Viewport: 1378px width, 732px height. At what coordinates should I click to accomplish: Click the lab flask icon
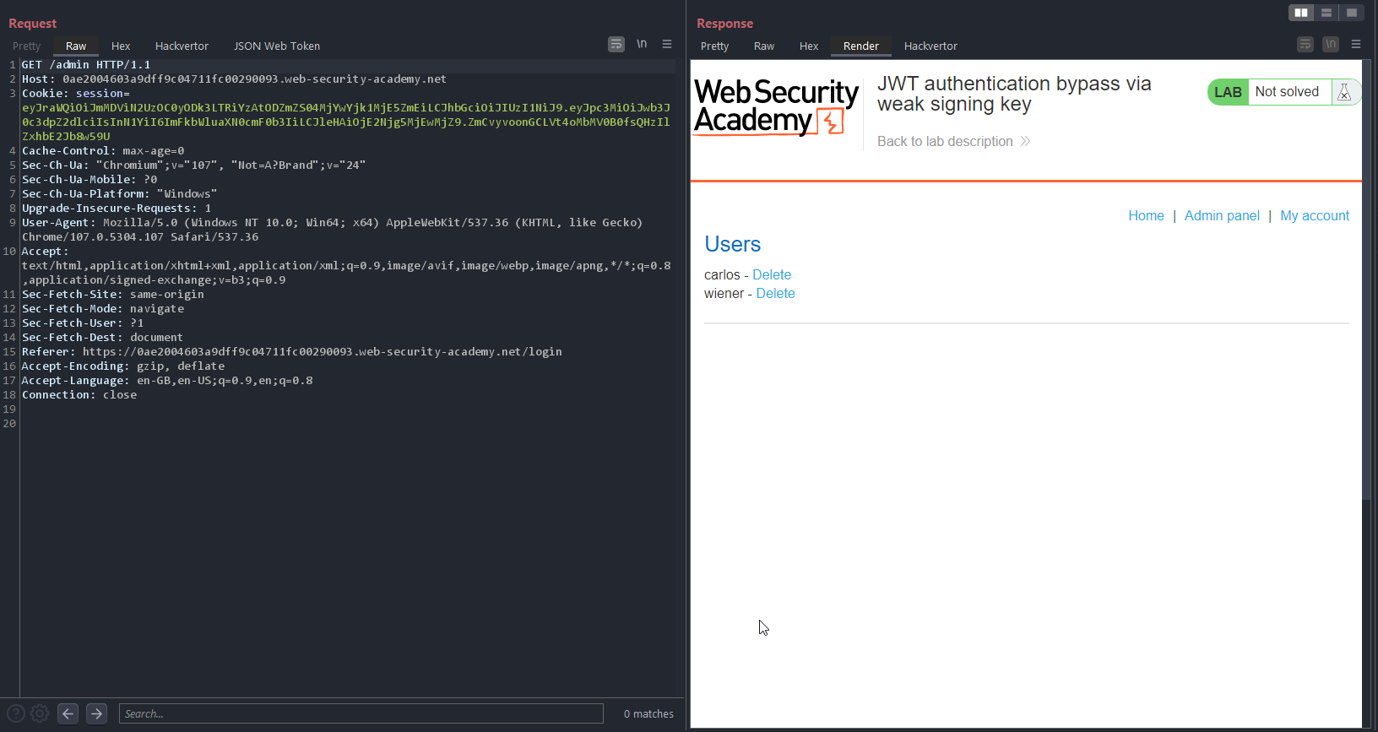coord(1344,92)
